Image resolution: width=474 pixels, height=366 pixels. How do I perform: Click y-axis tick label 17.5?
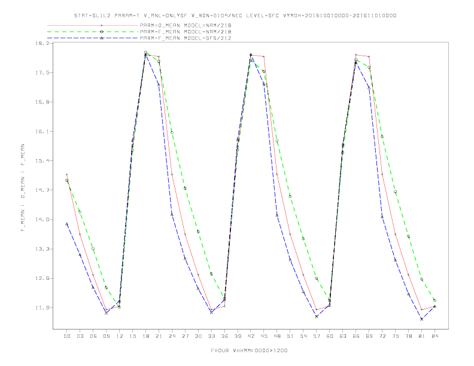[x=42, y=73]
